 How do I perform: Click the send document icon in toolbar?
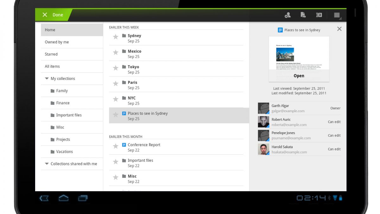[x=303, y=15]
